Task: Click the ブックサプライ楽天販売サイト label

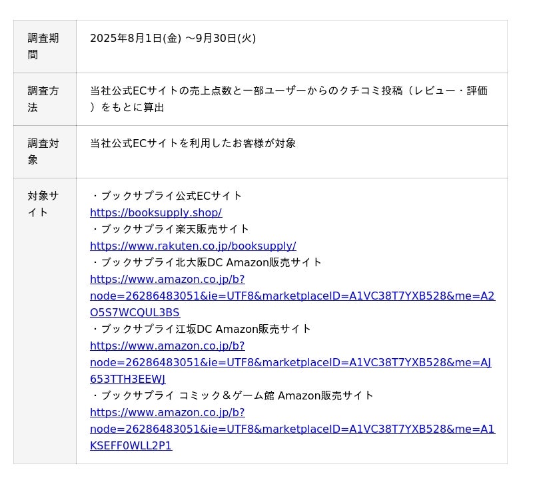Action: pos(175,229)
